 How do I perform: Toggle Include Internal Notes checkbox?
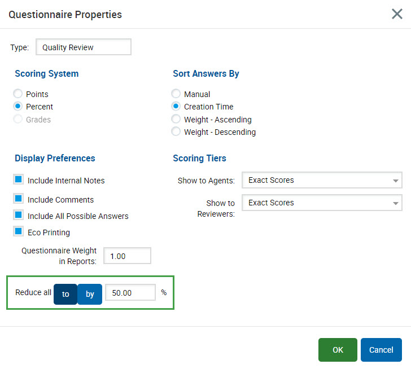[x=19, y=180]
